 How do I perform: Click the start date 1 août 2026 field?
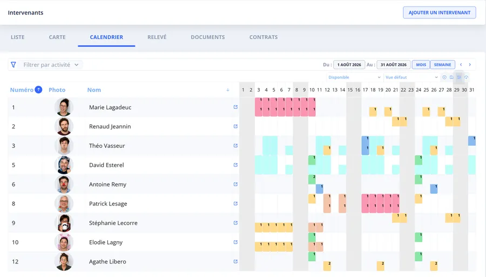tap(349, 64)
